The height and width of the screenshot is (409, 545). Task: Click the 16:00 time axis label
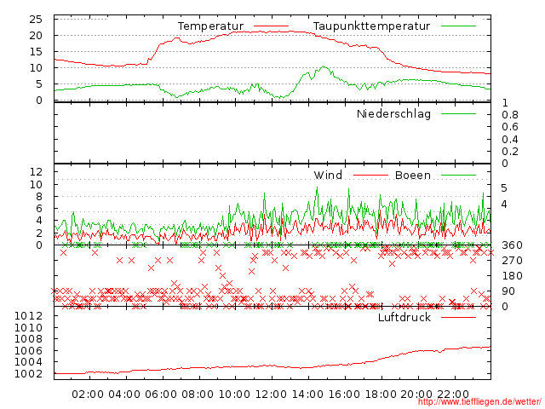click(344, 395)
